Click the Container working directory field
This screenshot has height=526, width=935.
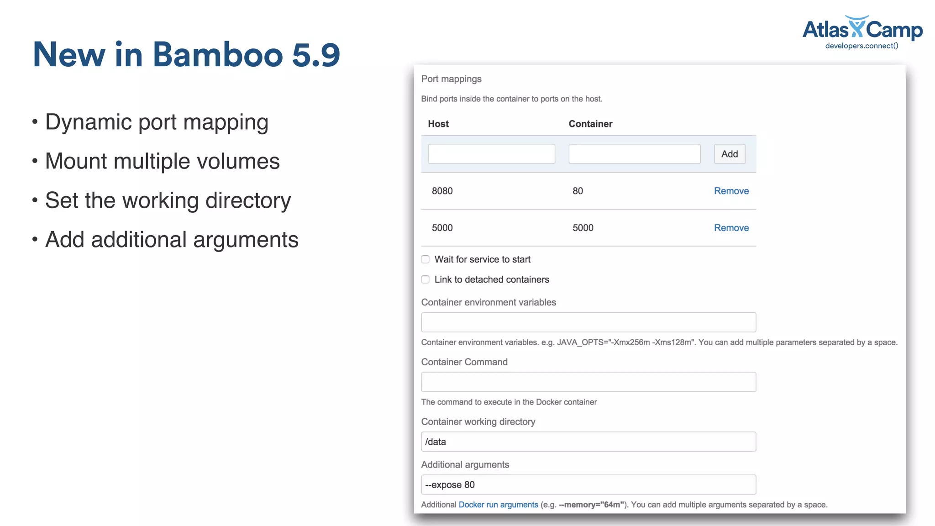[588, 442]
